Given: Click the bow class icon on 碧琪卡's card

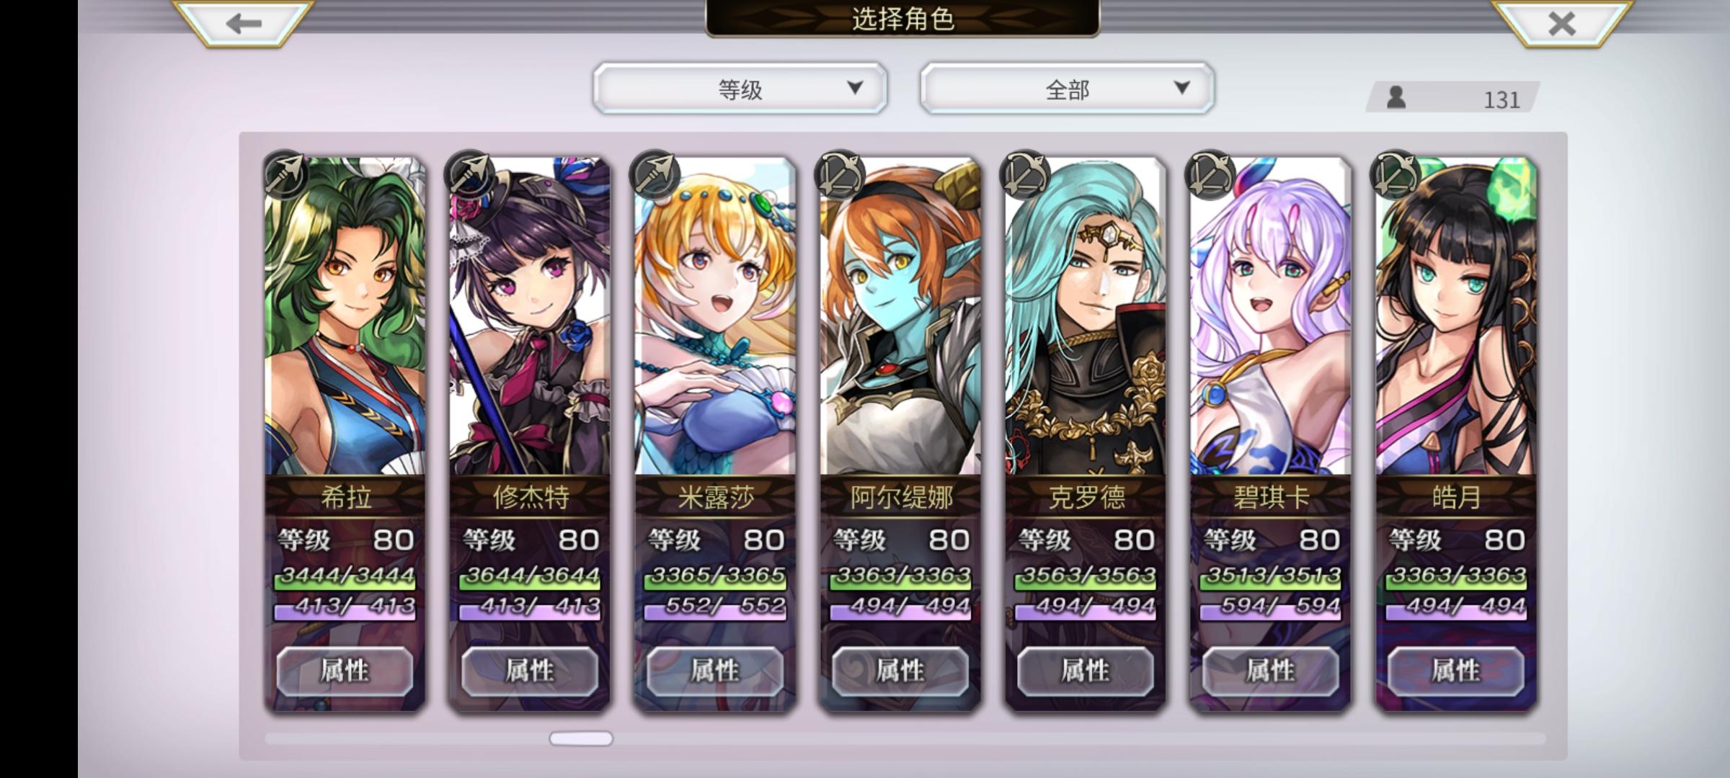Looking at the screenshot, I should tap(1210, 174).
